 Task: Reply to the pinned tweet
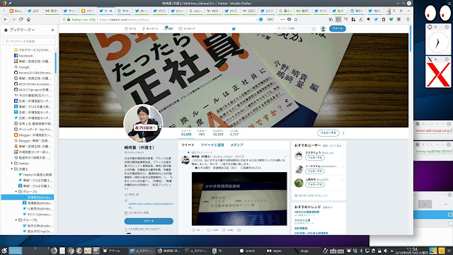point(194,230)
